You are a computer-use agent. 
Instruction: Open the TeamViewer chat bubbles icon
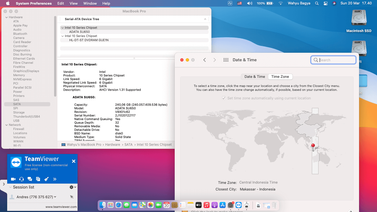(x=30, y=179)
